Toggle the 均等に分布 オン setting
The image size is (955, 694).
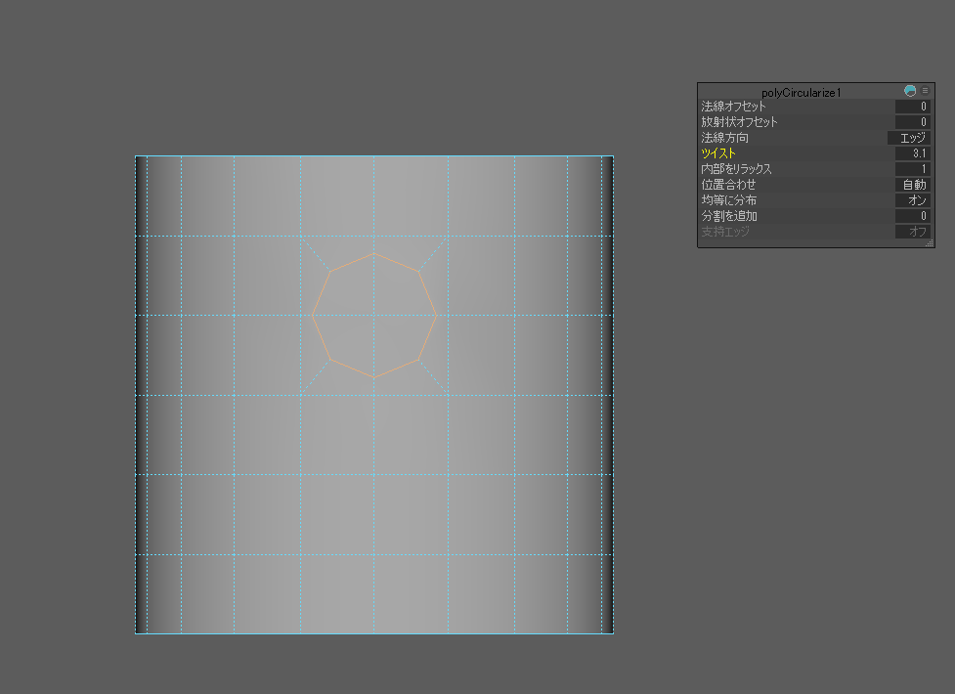pyautogui.click(x=914, y=200)
